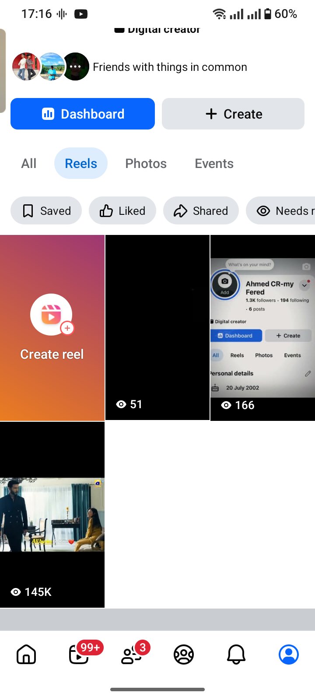315x700 pixels.
Task: Tap the dark avatar with three dots
Action: pos(76,66)
